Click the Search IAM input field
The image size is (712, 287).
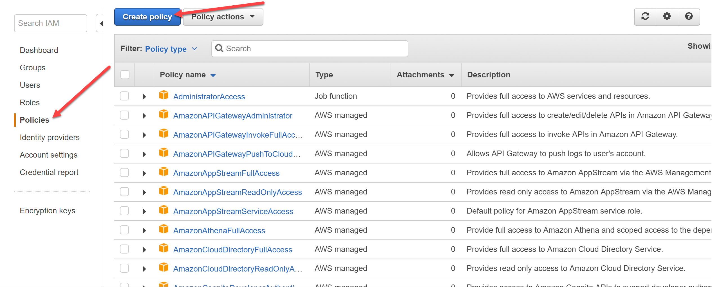click(x=51, y=23)
